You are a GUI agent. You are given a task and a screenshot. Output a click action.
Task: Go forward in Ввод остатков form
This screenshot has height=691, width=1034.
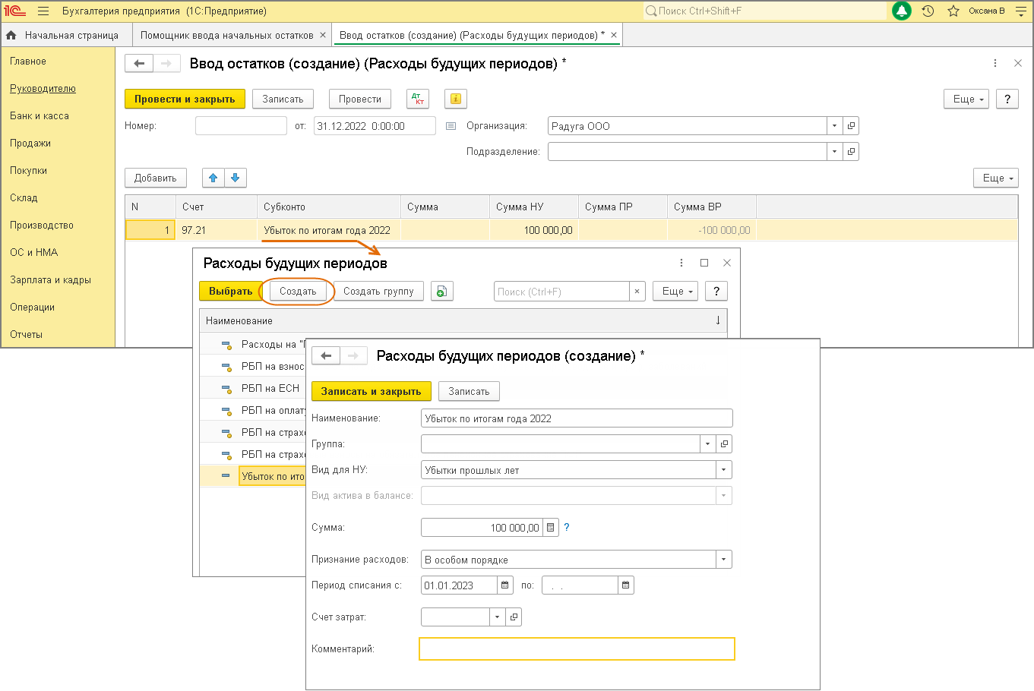tap(166, 64)
